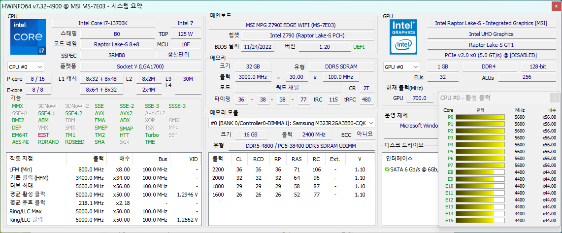
Task: Click the module clock 2400 MHz field
Action: coord(315,134)
